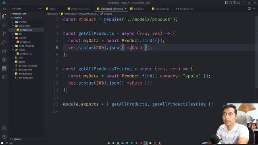Collapse the models folder
Image resolution: width=258 pixels, height=145 pixels.
[23, 38]
